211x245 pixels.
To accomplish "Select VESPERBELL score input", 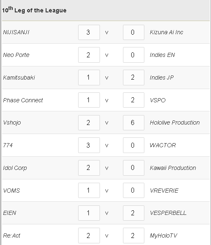I will (x=134, y=213).
